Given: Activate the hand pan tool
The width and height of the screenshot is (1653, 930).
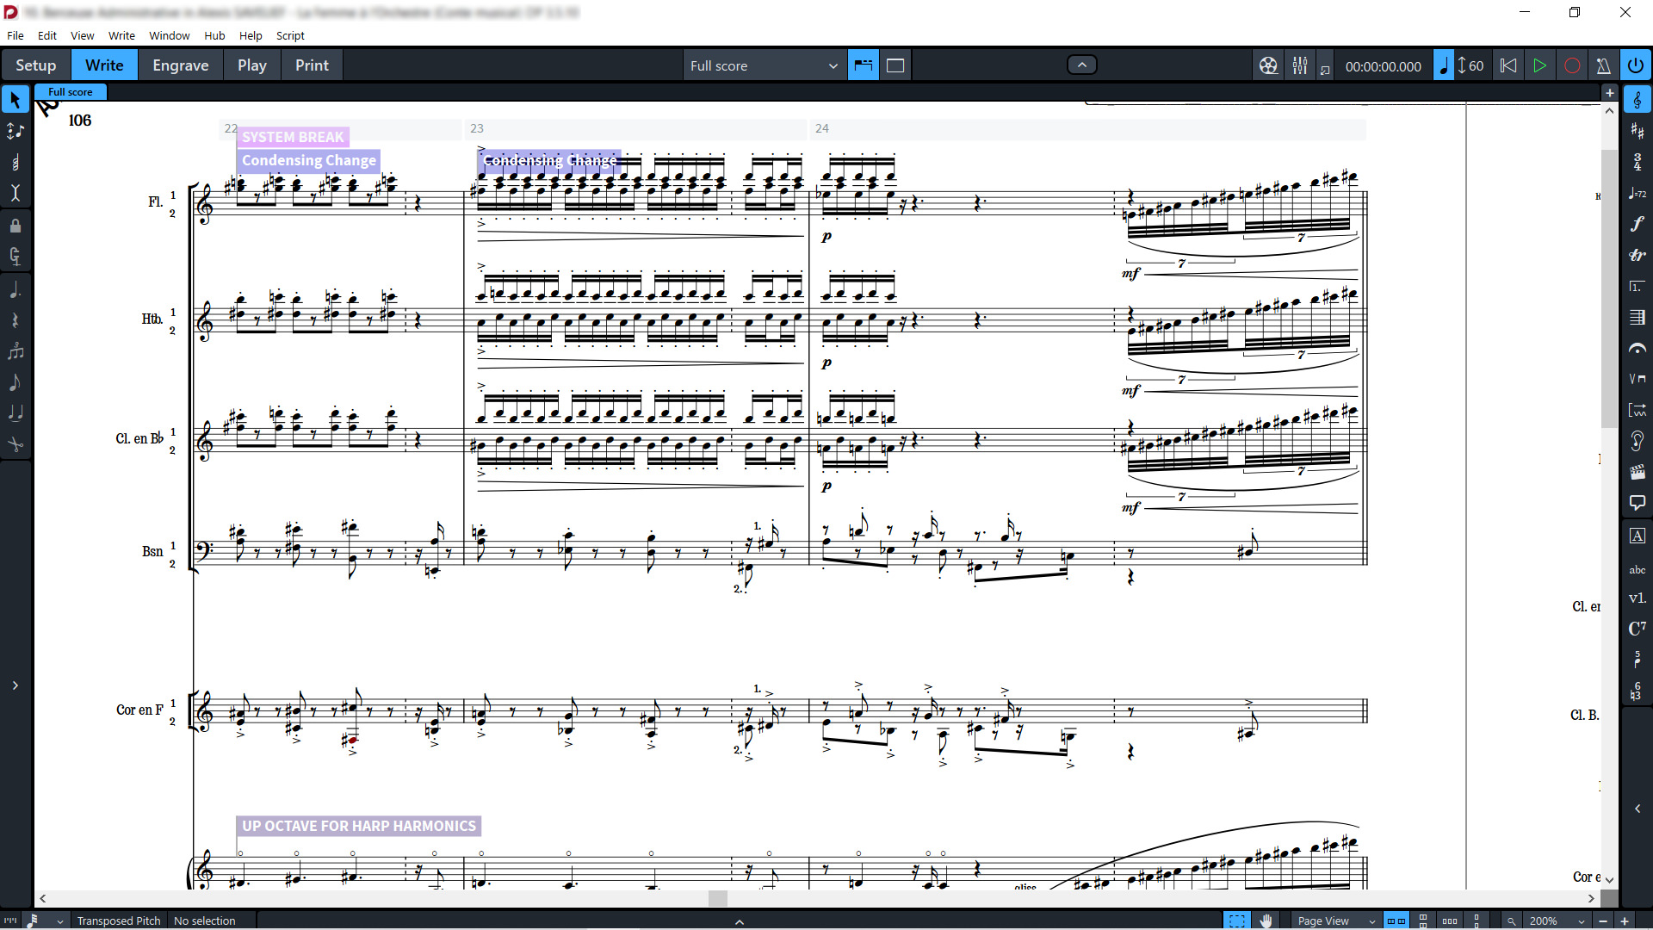Looking at the screenshot, I should coord(1266,921).
